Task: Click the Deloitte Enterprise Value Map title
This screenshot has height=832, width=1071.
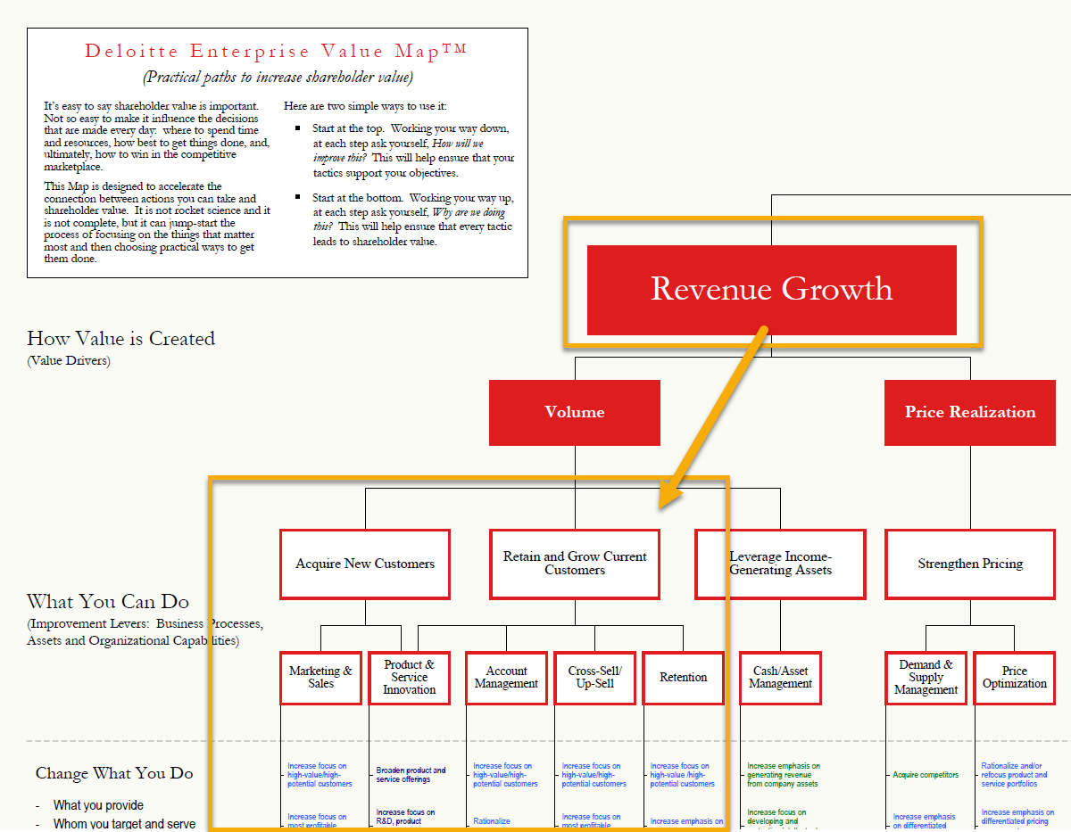Action: (x=276, y=52)
